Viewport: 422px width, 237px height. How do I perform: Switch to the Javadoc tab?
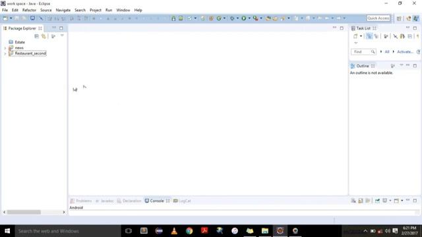[104, 201]
